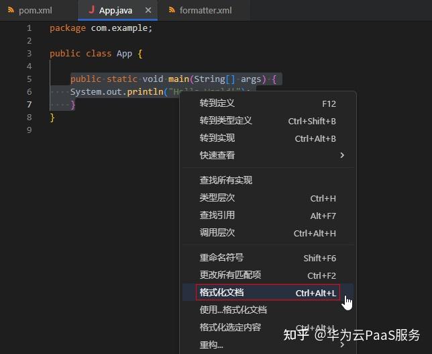This screenshot has width=432, height=354.
Task: Click the class name 'App' on line 3
Action: tap(124, 54)
